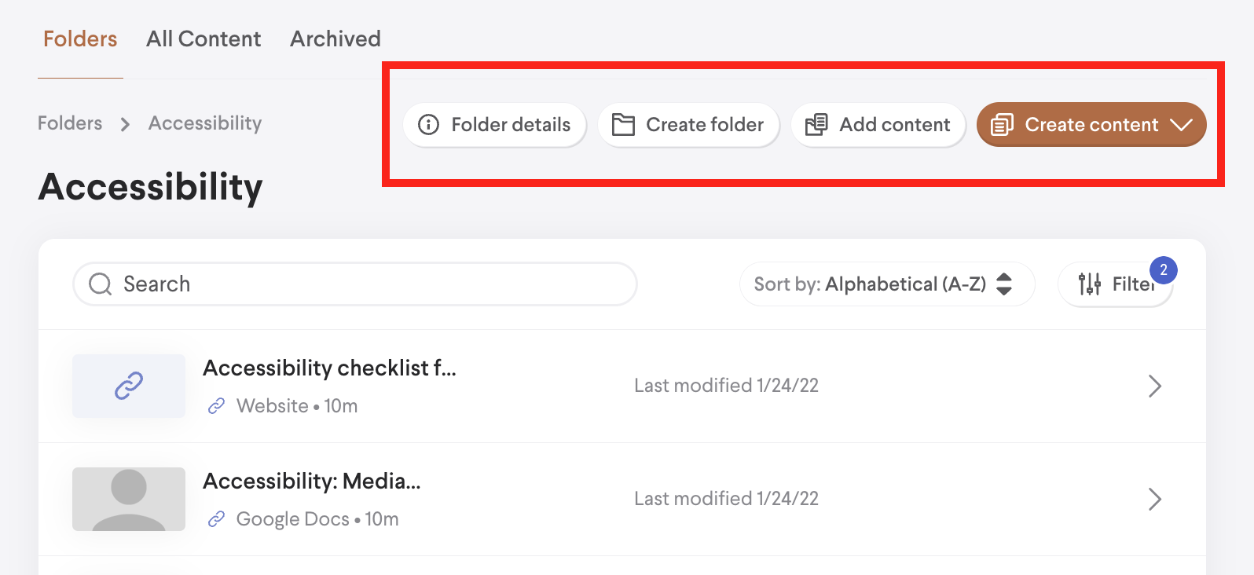The width and height of the screenshot is (1254, 575).
Task: Open the Accessibility checklist item title
Action: click(329, 368)
